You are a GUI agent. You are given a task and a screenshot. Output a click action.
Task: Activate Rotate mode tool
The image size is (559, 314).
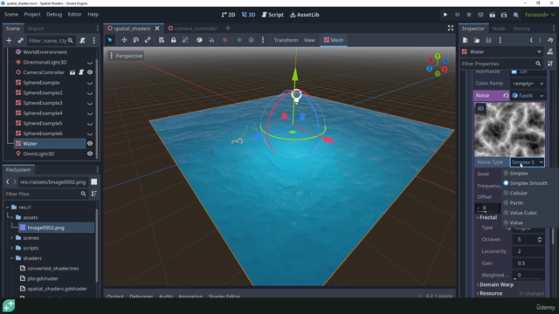[x=136, y=40]
